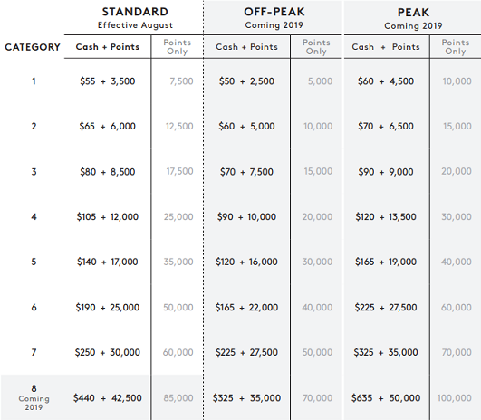Click off-peak 40,000 points for category 6
Image resolution: width=481 pixels, height=420 pixels.
pyautogui.click(x=317, y=308)
